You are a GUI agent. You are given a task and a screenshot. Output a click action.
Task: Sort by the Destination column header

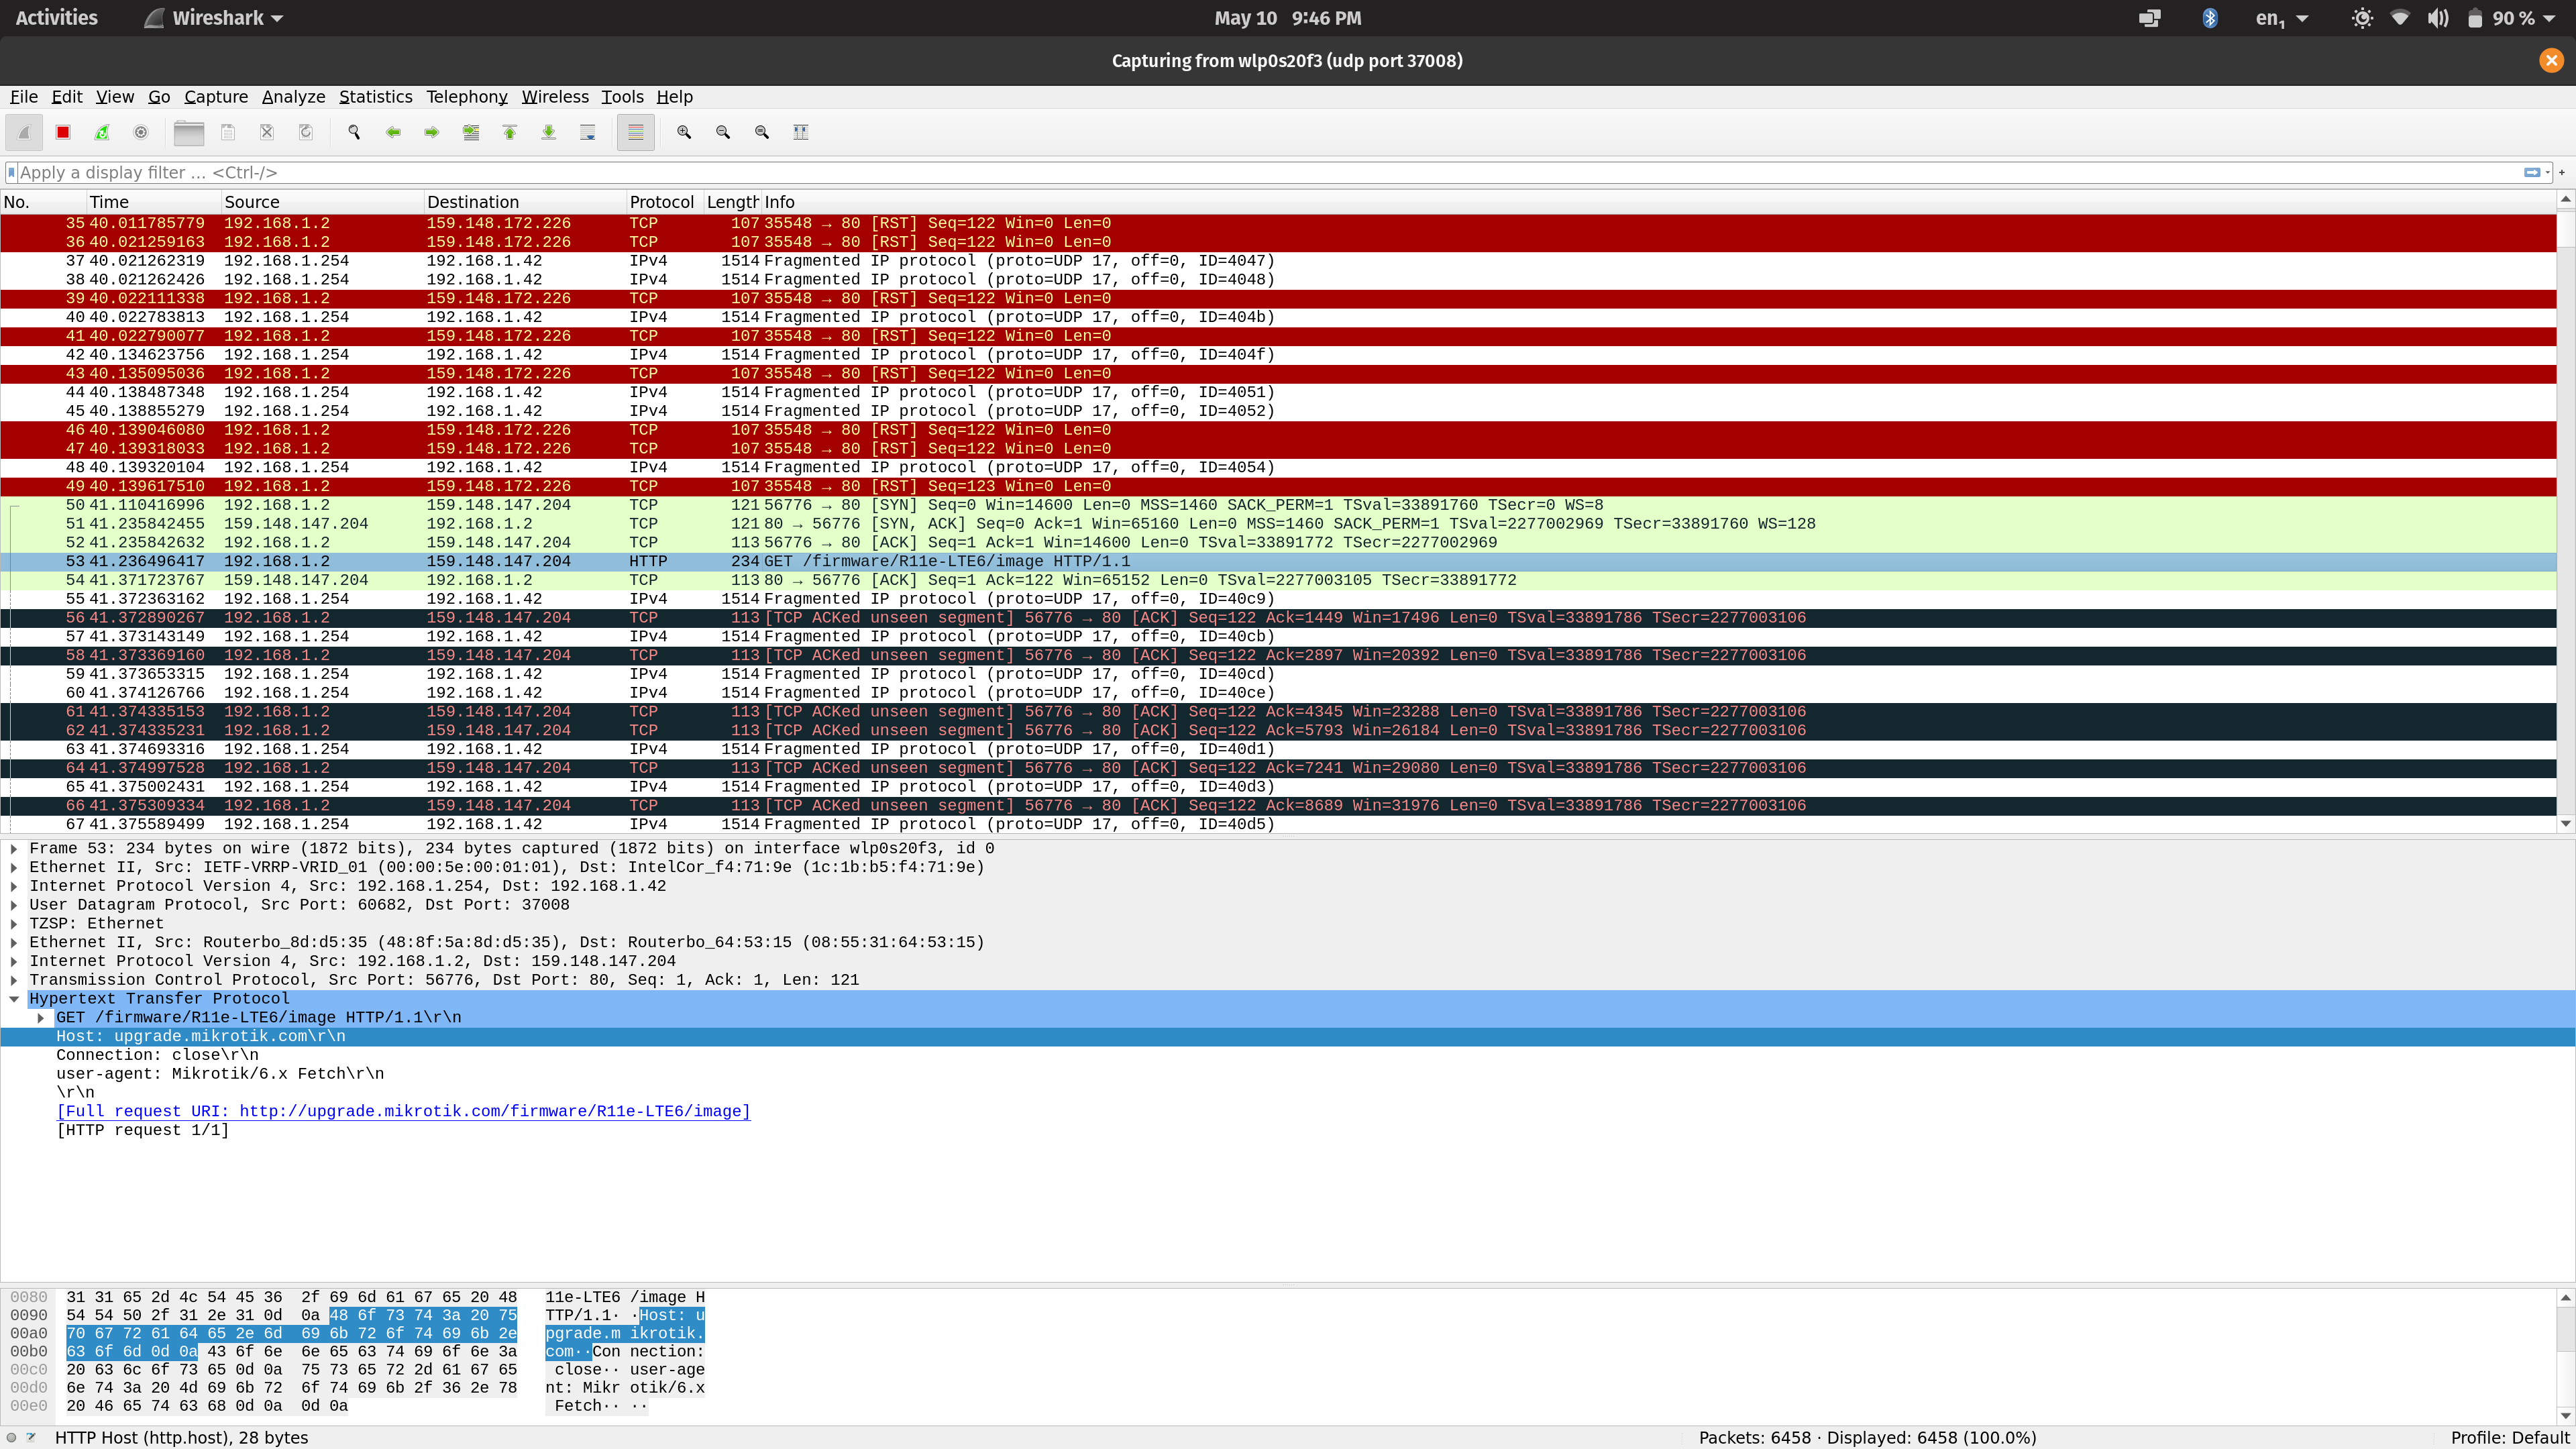525,202
